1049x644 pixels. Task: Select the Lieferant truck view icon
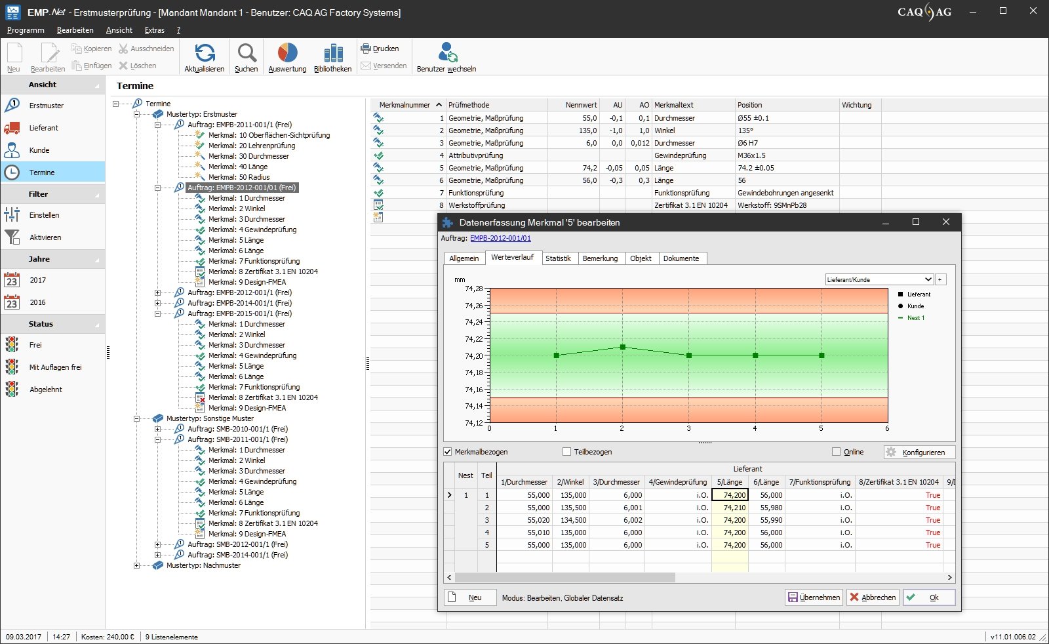coord(12,128)
